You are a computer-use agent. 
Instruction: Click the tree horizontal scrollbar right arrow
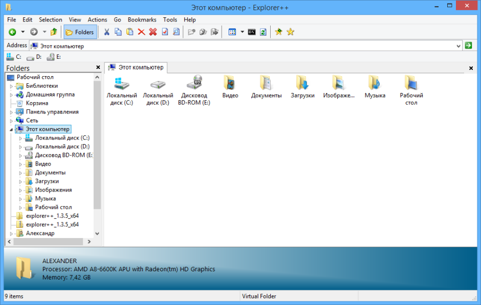click(x=89, y=242)
